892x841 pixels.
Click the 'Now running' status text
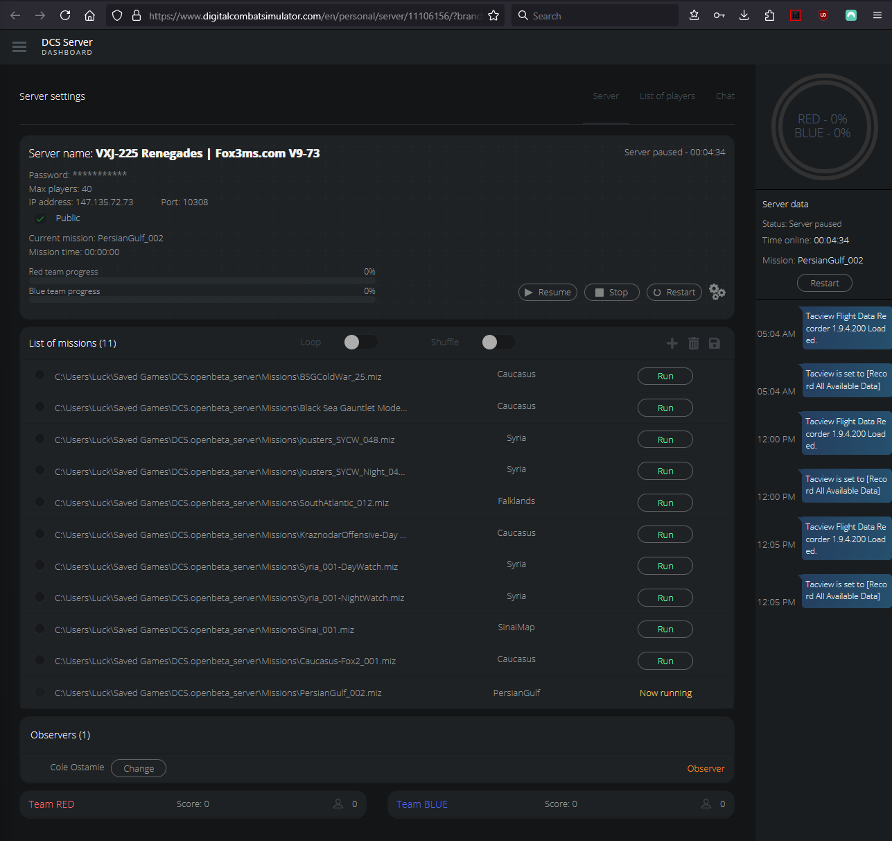[x=665, y=693]
